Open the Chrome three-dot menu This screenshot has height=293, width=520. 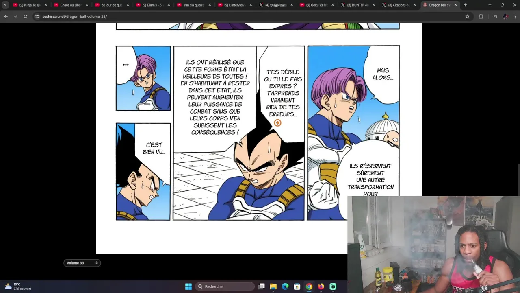(515, 16)
